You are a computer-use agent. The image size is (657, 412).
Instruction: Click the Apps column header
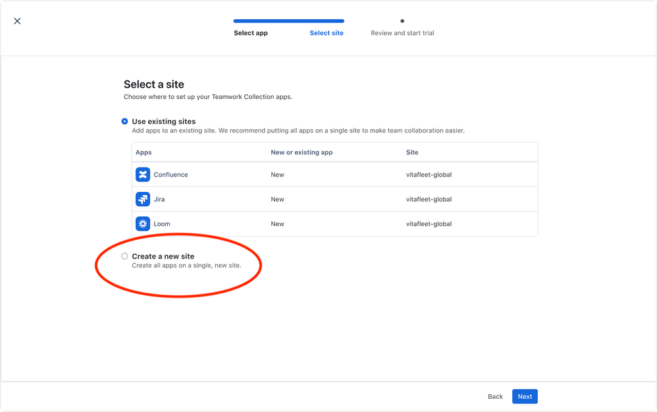[x=144, y=152]
